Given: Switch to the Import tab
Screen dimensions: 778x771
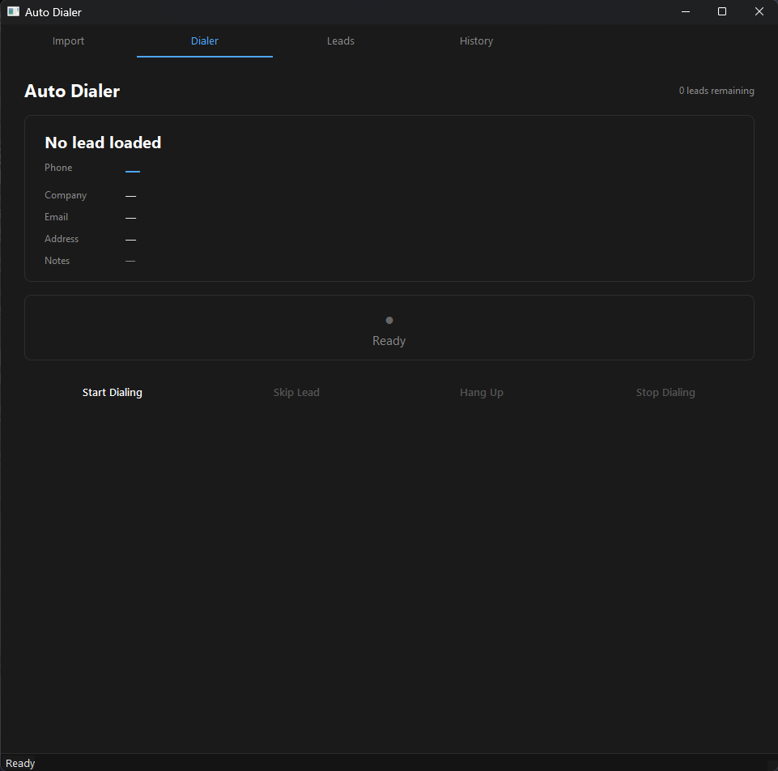Looking at the screenshot, I should tap(69, 41).
